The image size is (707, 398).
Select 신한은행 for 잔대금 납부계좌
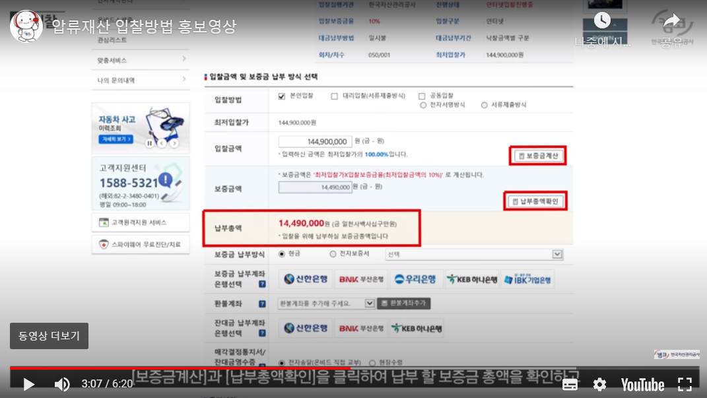pyautogui.click(x=306, y=329)
